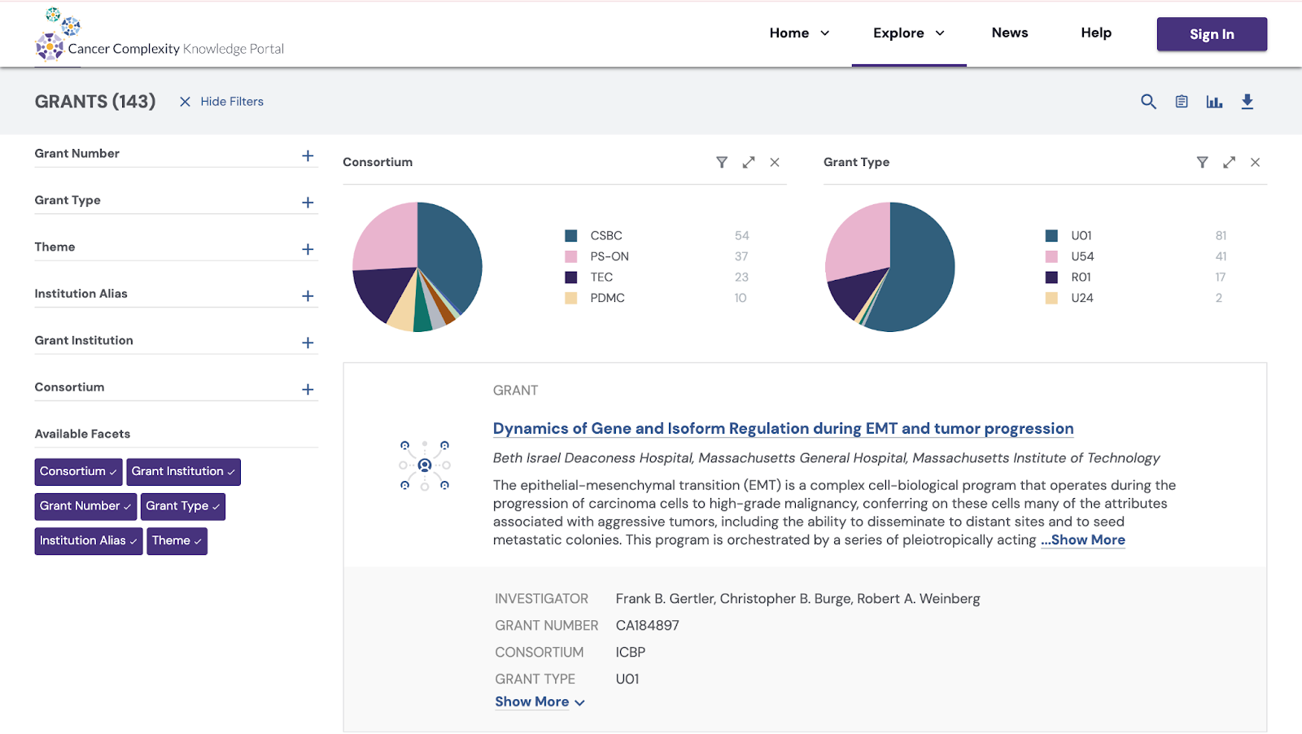Click the search magnifier icon
This screenshot has width=1302, height=734.
(x=1148, y=102)
